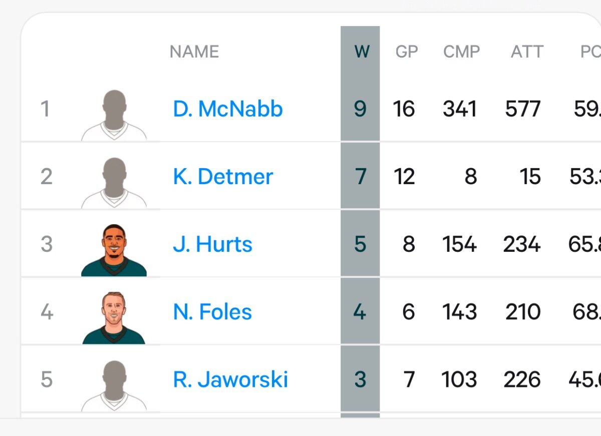Click D. McNabb silhouette avatar

114,115
